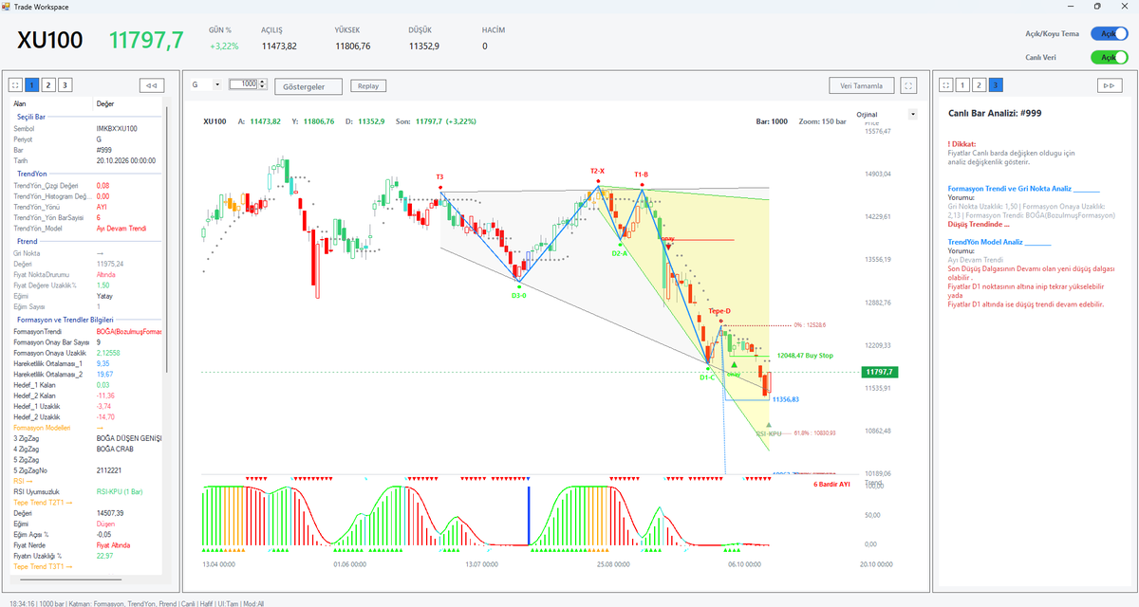Click the T2-X peak marker on chart

[x=597, y=172]
